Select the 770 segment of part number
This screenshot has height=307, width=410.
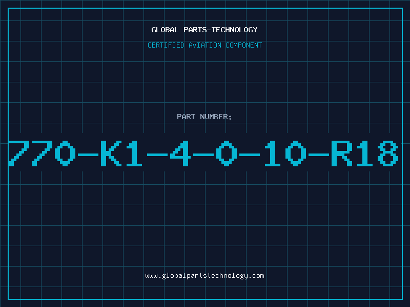(x=42, y=153)
